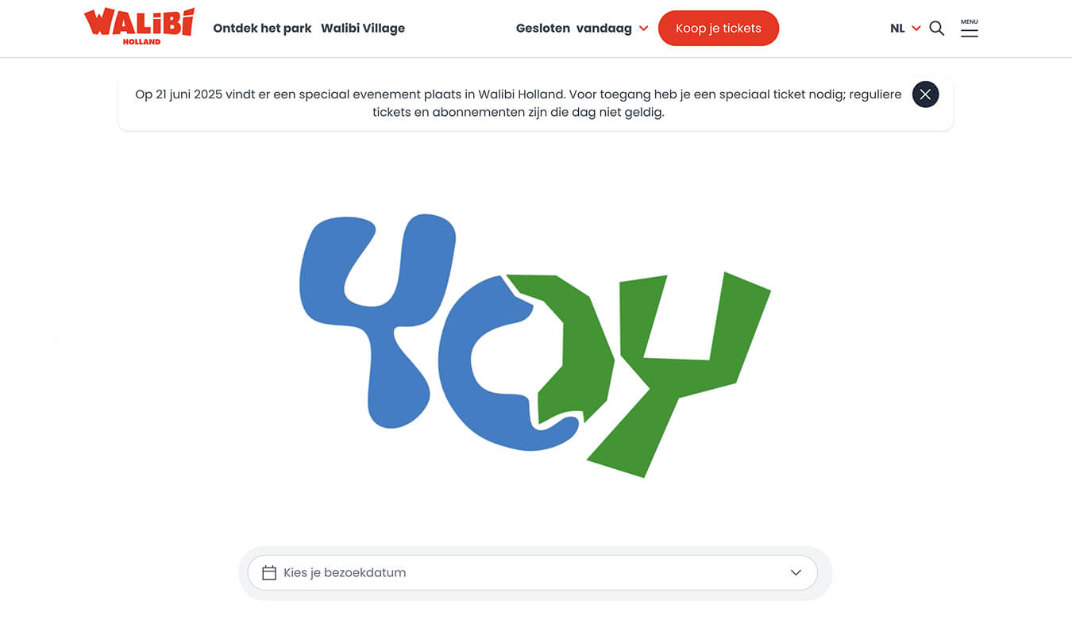Expand the red chevron beside vandaag
The width and height of the screenshot is (1072, 635).
(x=643, y=29)
